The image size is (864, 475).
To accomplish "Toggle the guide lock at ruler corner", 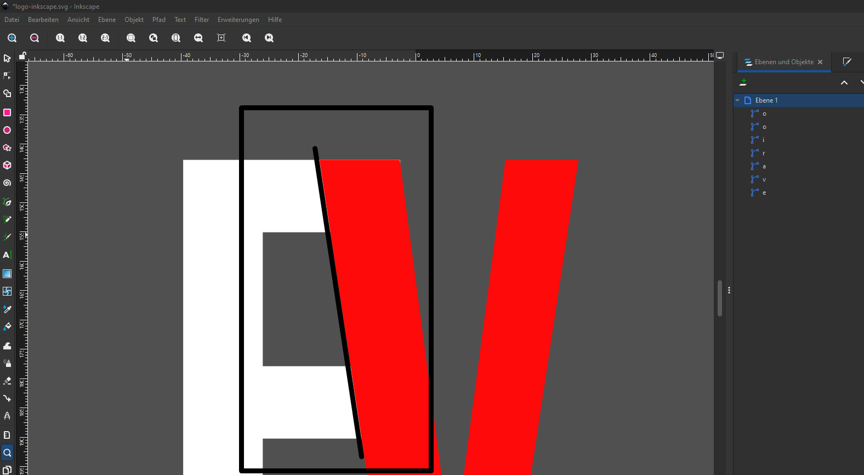I will point(22,56).
